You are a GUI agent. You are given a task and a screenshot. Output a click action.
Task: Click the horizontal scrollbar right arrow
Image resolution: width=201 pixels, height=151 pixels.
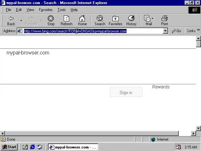[193, 133]
